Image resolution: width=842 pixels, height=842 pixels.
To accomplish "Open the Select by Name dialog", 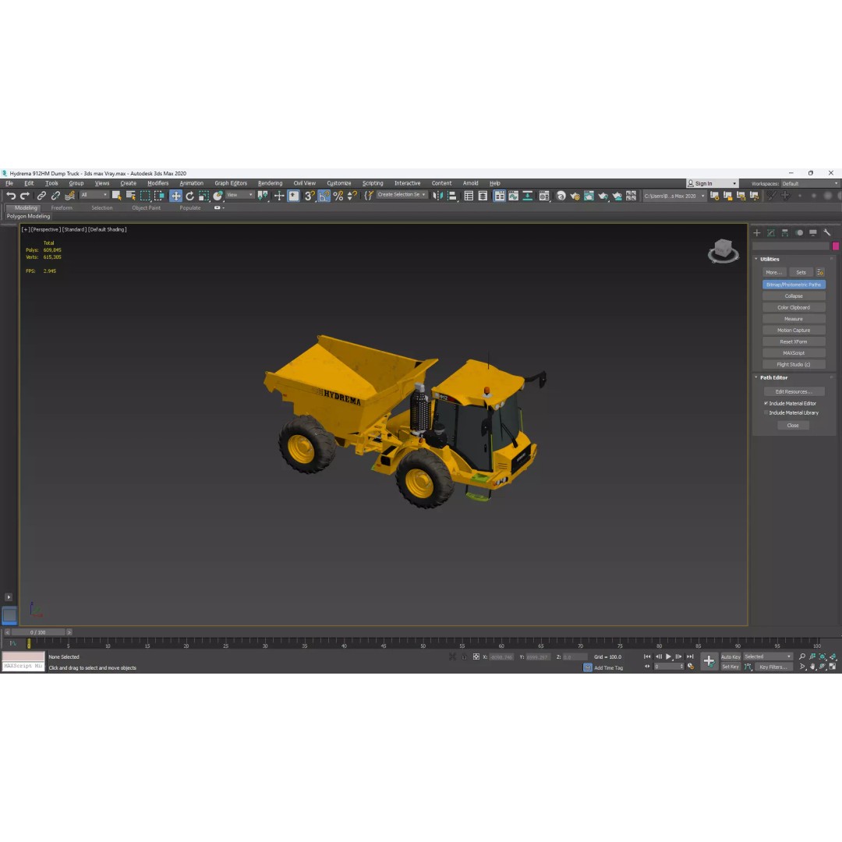I will tap(130, 196).
